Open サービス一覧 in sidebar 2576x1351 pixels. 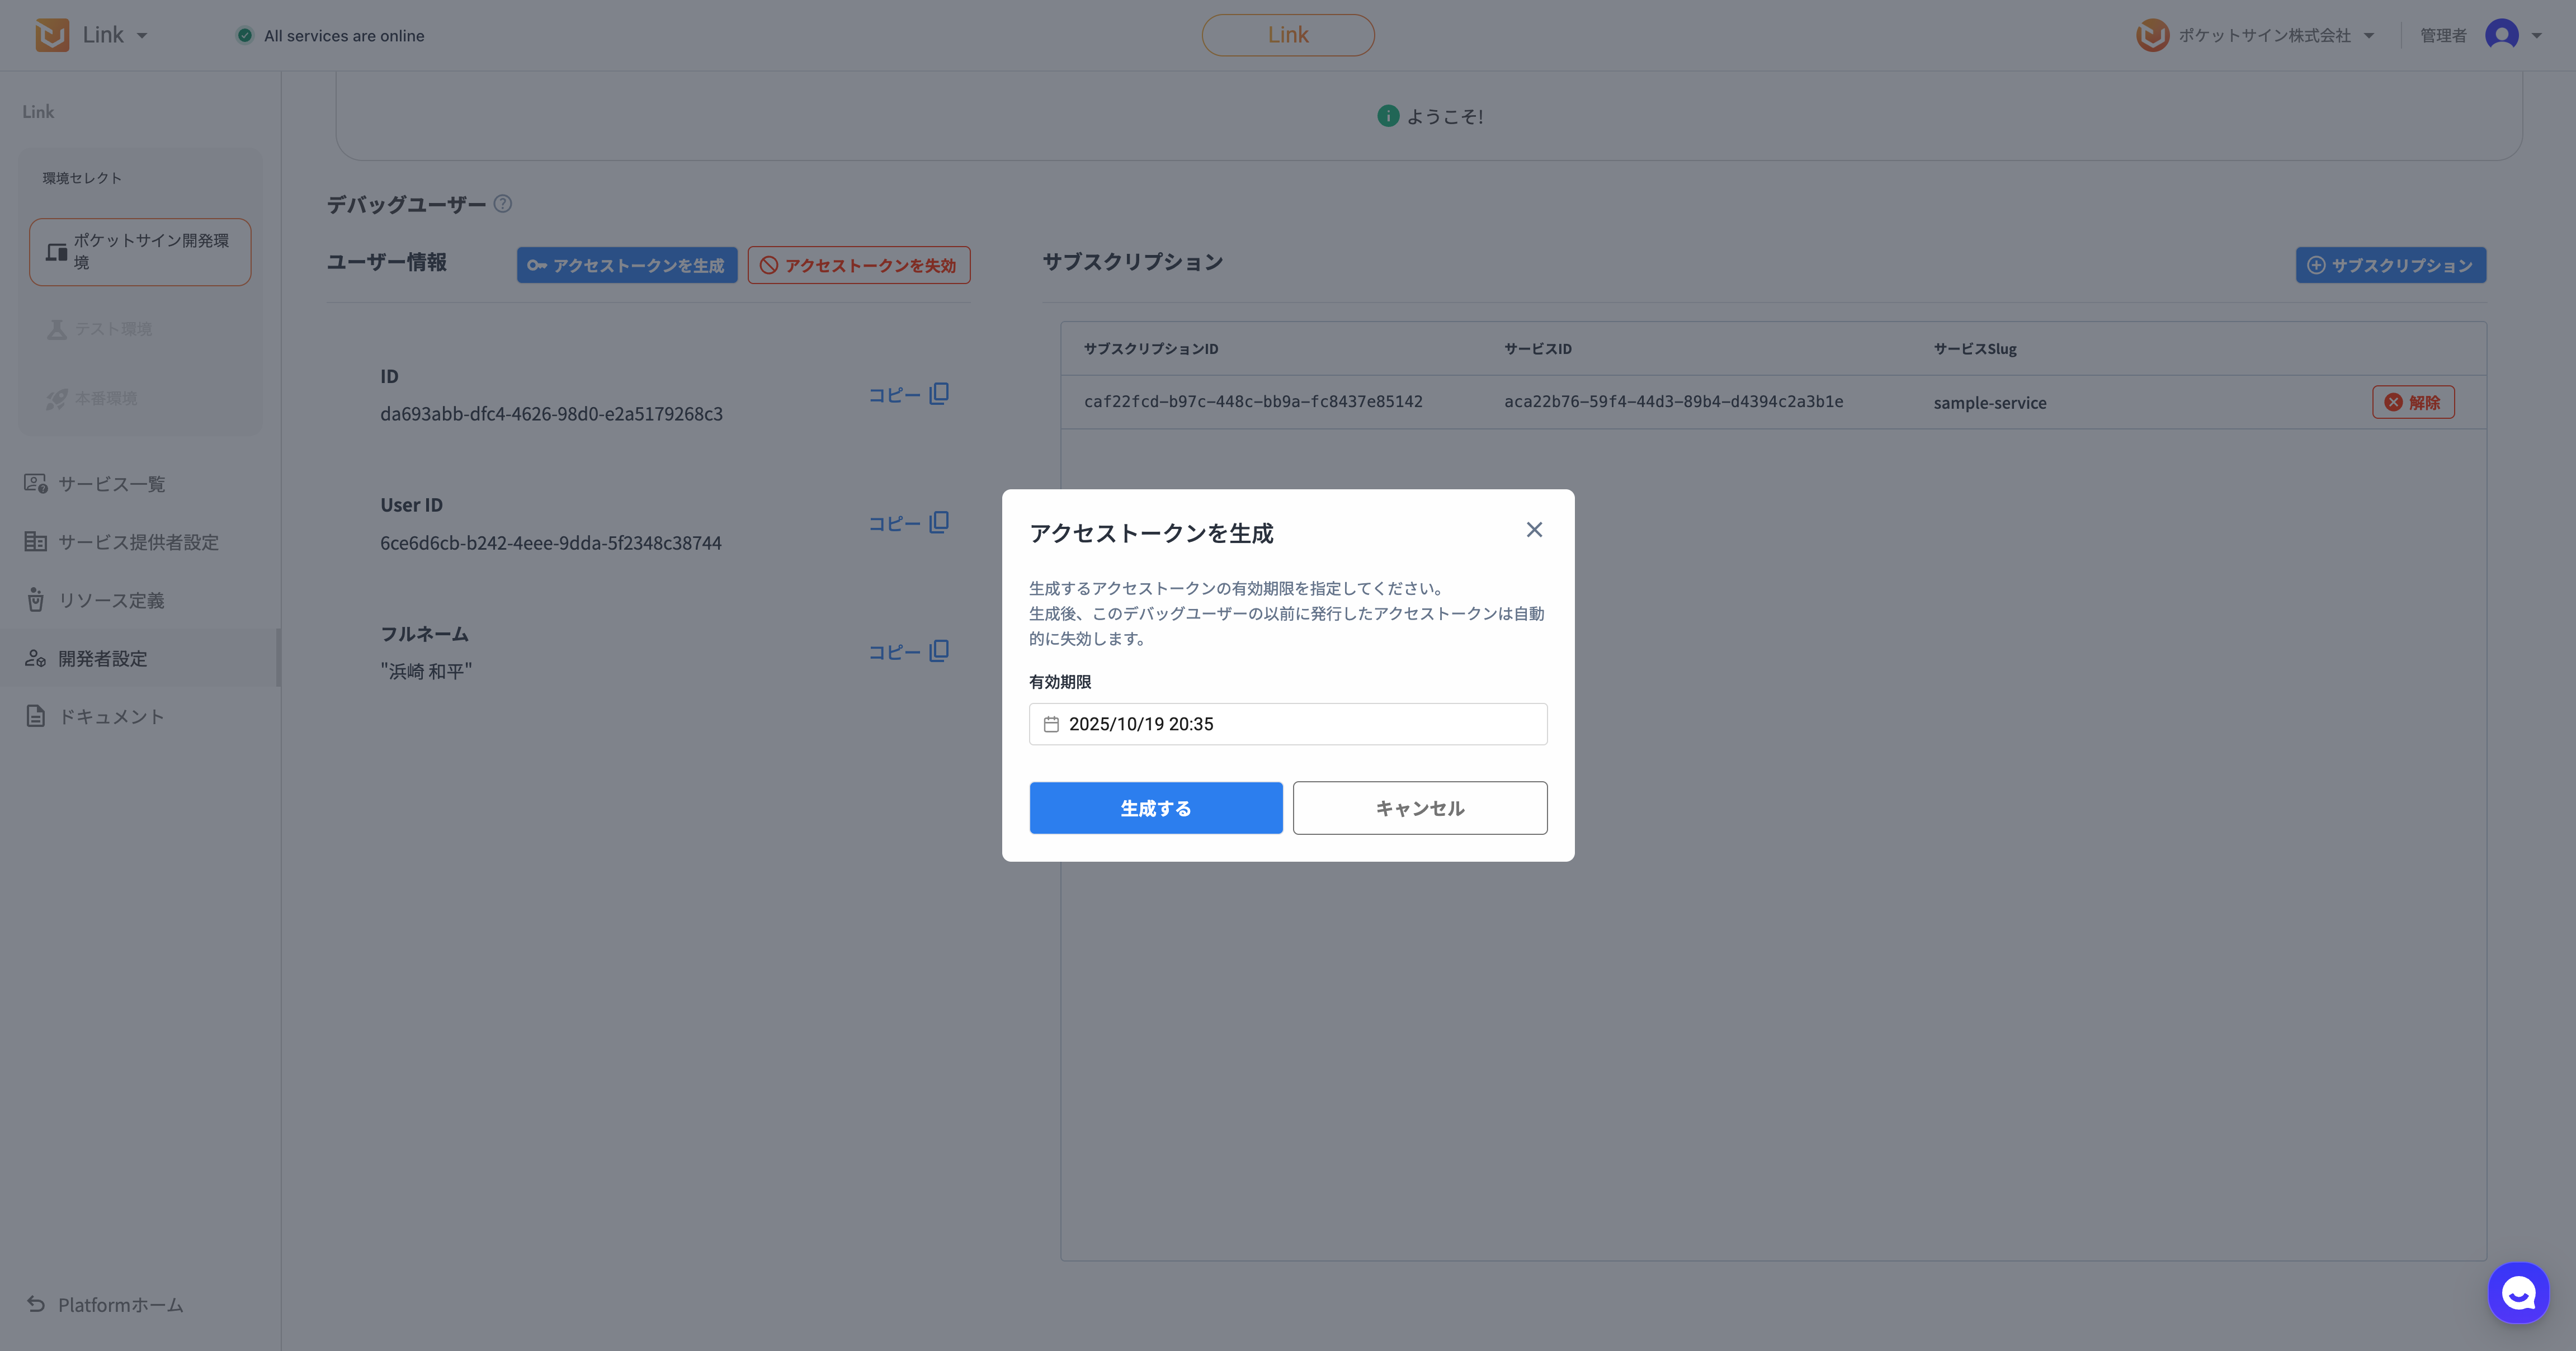click(111, 484)
